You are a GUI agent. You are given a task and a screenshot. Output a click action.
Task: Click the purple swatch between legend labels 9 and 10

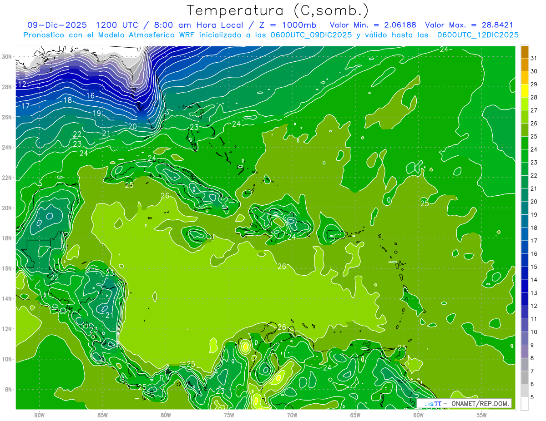click(x=525, y=338)
